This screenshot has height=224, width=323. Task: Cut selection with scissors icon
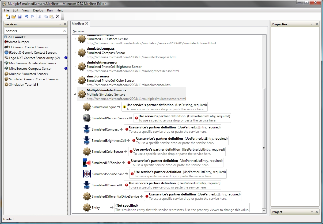click(40, 17)
